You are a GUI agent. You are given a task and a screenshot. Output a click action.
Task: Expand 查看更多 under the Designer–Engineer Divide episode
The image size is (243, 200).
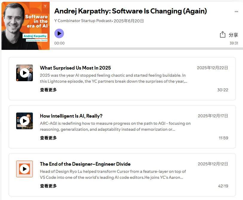[48, 186]
